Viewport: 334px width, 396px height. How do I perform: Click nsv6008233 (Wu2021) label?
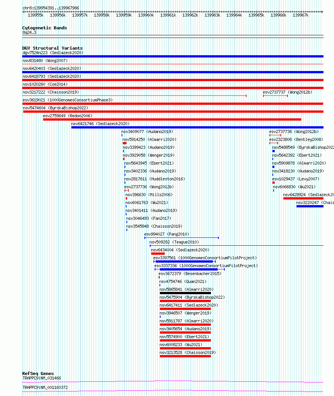(x=181, y=345)
